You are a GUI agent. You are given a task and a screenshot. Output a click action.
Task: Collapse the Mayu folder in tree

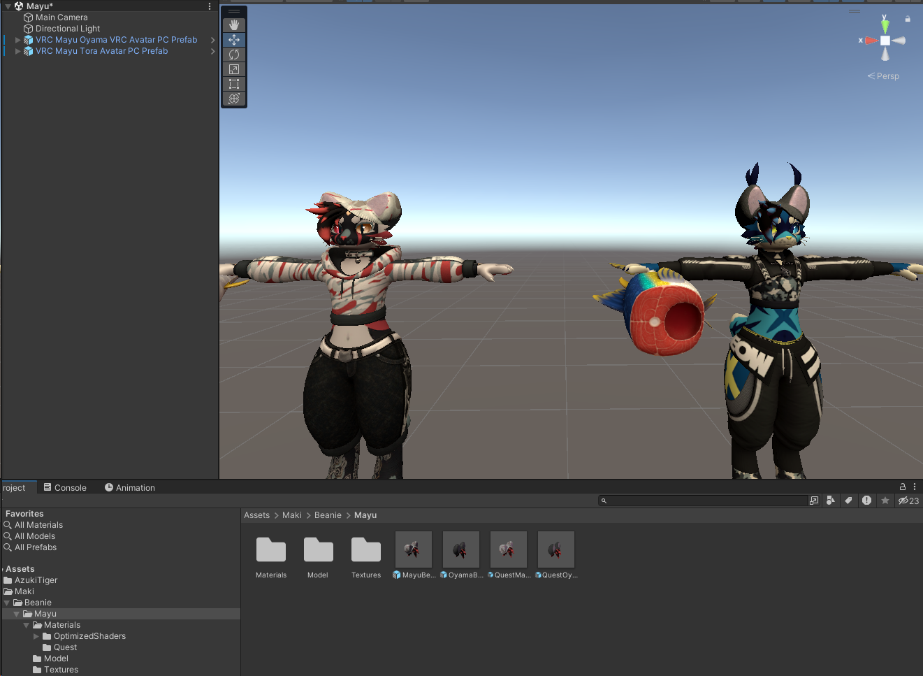pyautogui.click(x=17, y=614)
